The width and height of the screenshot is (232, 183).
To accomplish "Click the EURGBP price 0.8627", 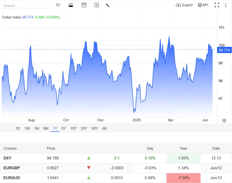I will click(x=53, y=168).
